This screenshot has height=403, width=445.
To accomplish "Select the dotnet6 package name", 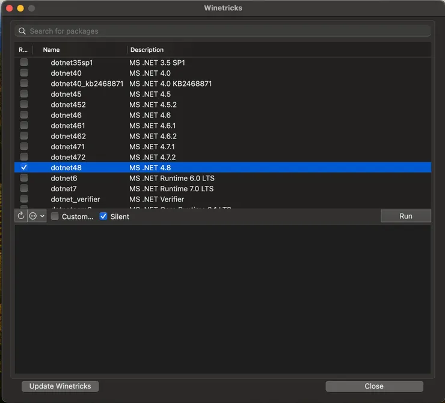I will [64, 178].
